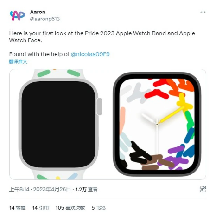Open the @nicolas09F9 mention link
Screen dimensions: 216x219
90,54
